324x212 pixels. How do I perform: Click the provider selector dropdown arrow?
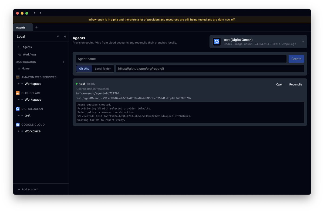click(x=303, y=42)
